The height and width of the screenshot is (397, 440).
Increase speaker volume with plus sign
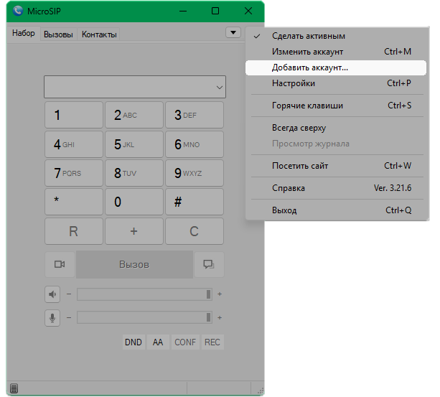coord(220,294)
